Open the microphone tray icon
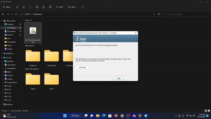211x119 pixels. [183, 116]
